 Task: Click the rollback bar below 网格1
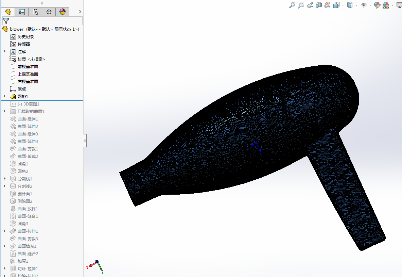[x=42, y=101]
